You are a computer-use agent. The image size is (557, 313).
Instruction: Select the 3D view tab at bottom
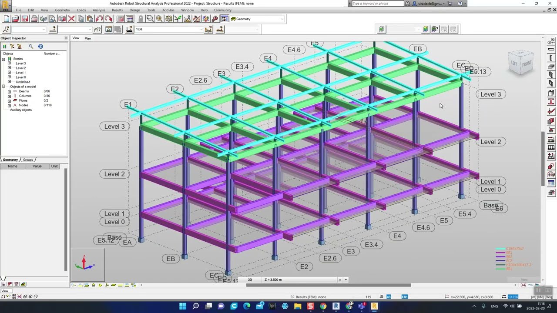click(250, 280)
